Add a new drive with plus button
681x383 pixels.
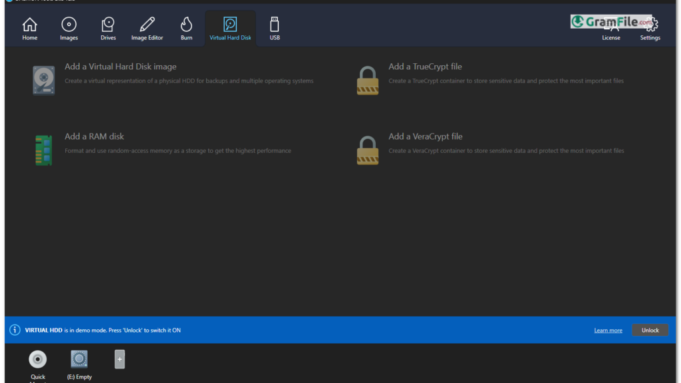[x=120, y=359]
